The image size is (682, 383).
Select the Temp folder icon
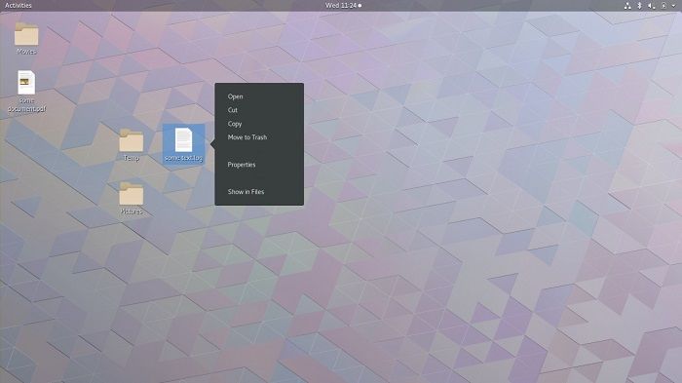132,140
